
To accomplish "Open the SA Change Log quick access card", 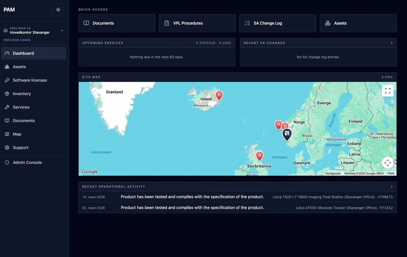I will [278, 23].
